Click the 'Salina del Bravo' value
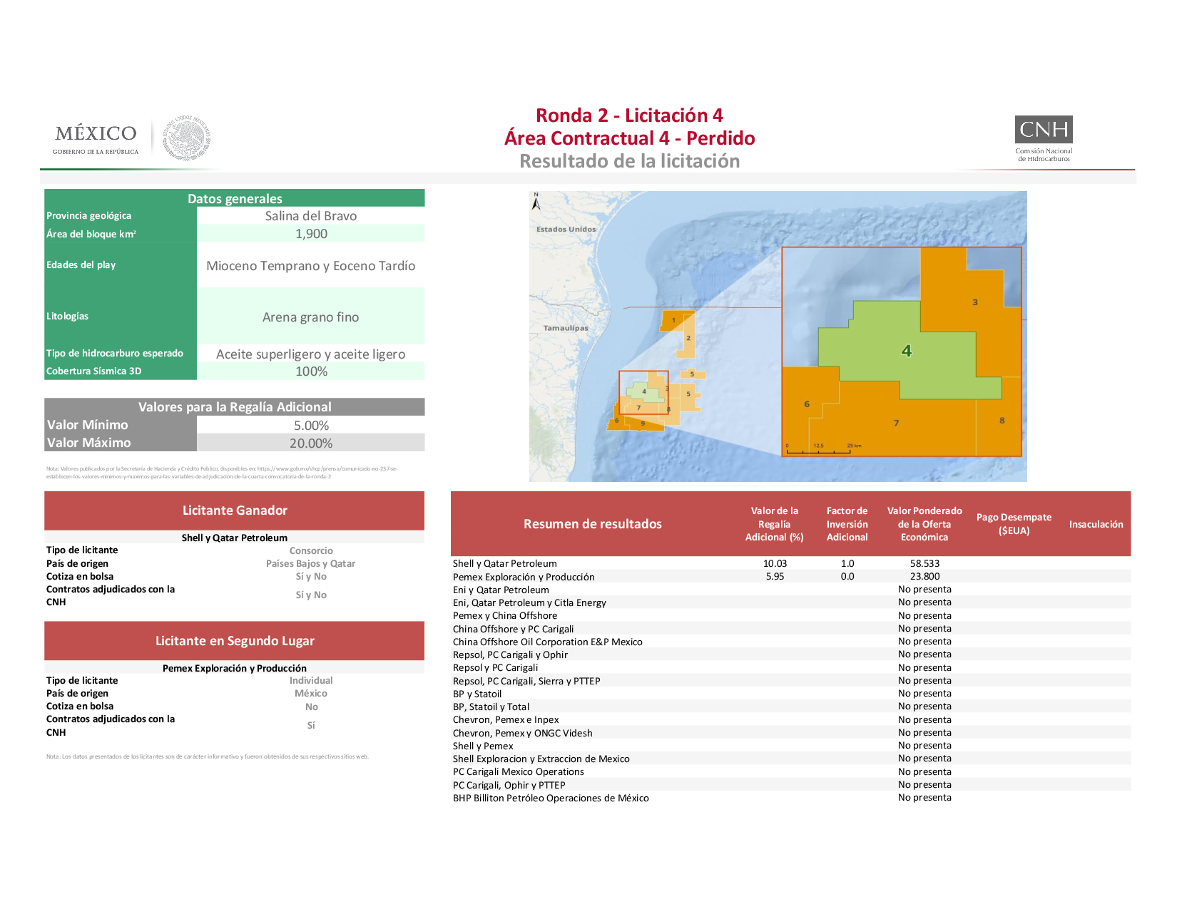This screenshot has width=1177, height=909. coord(311,216)
